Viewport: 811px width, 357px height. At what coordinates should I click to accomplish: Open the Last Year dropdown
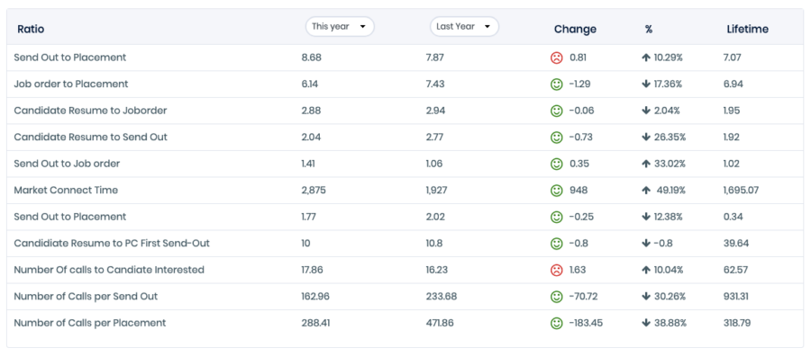464,27
